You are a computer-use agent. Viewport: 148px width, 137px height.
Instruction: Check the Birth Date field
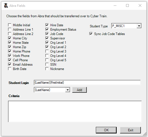click(x=10, y=69)
